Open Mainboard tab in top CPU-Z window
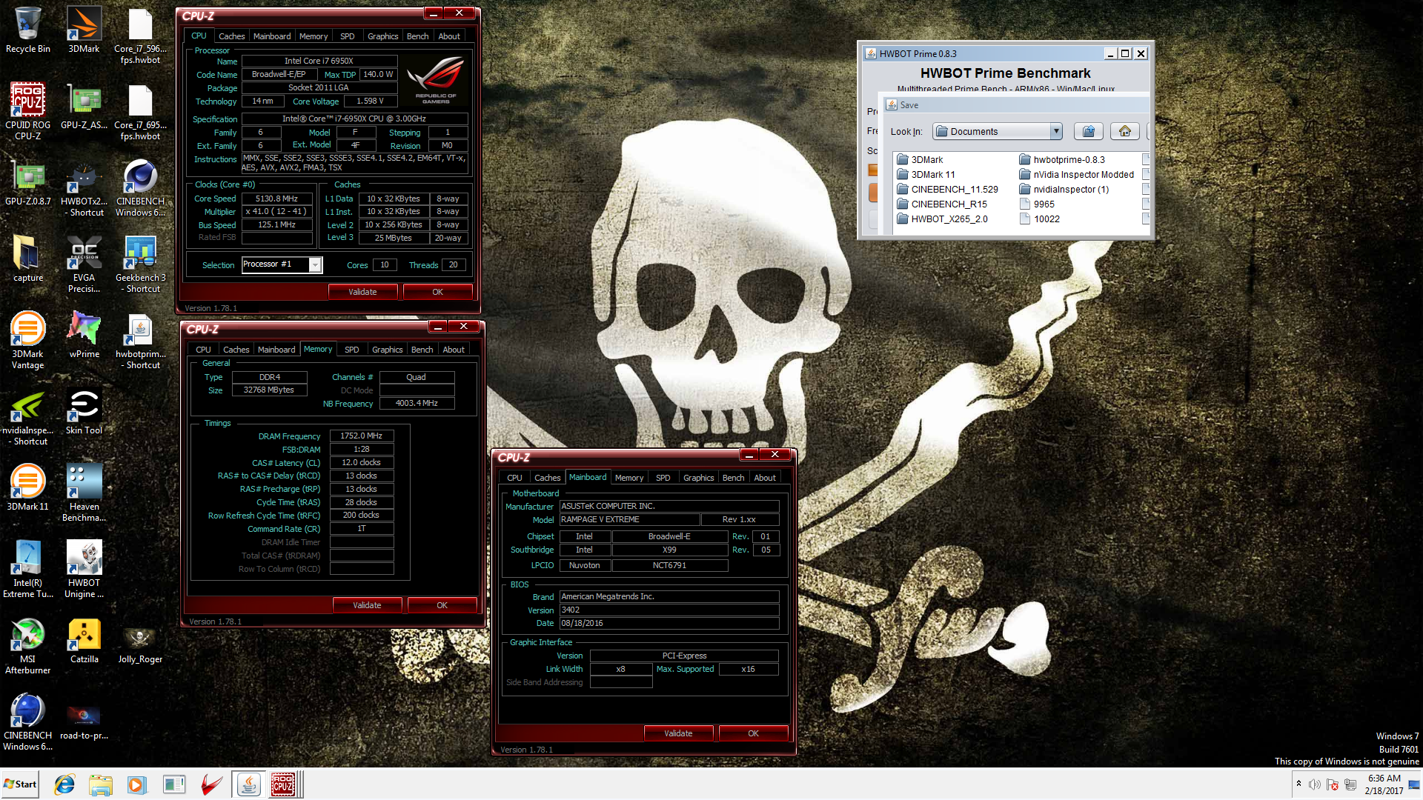The width and height of the screenshot is (1423, 800). point(272,36)
